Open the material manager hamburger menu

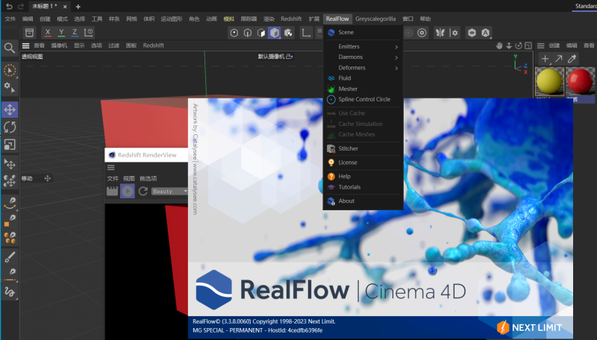[540, 45]
